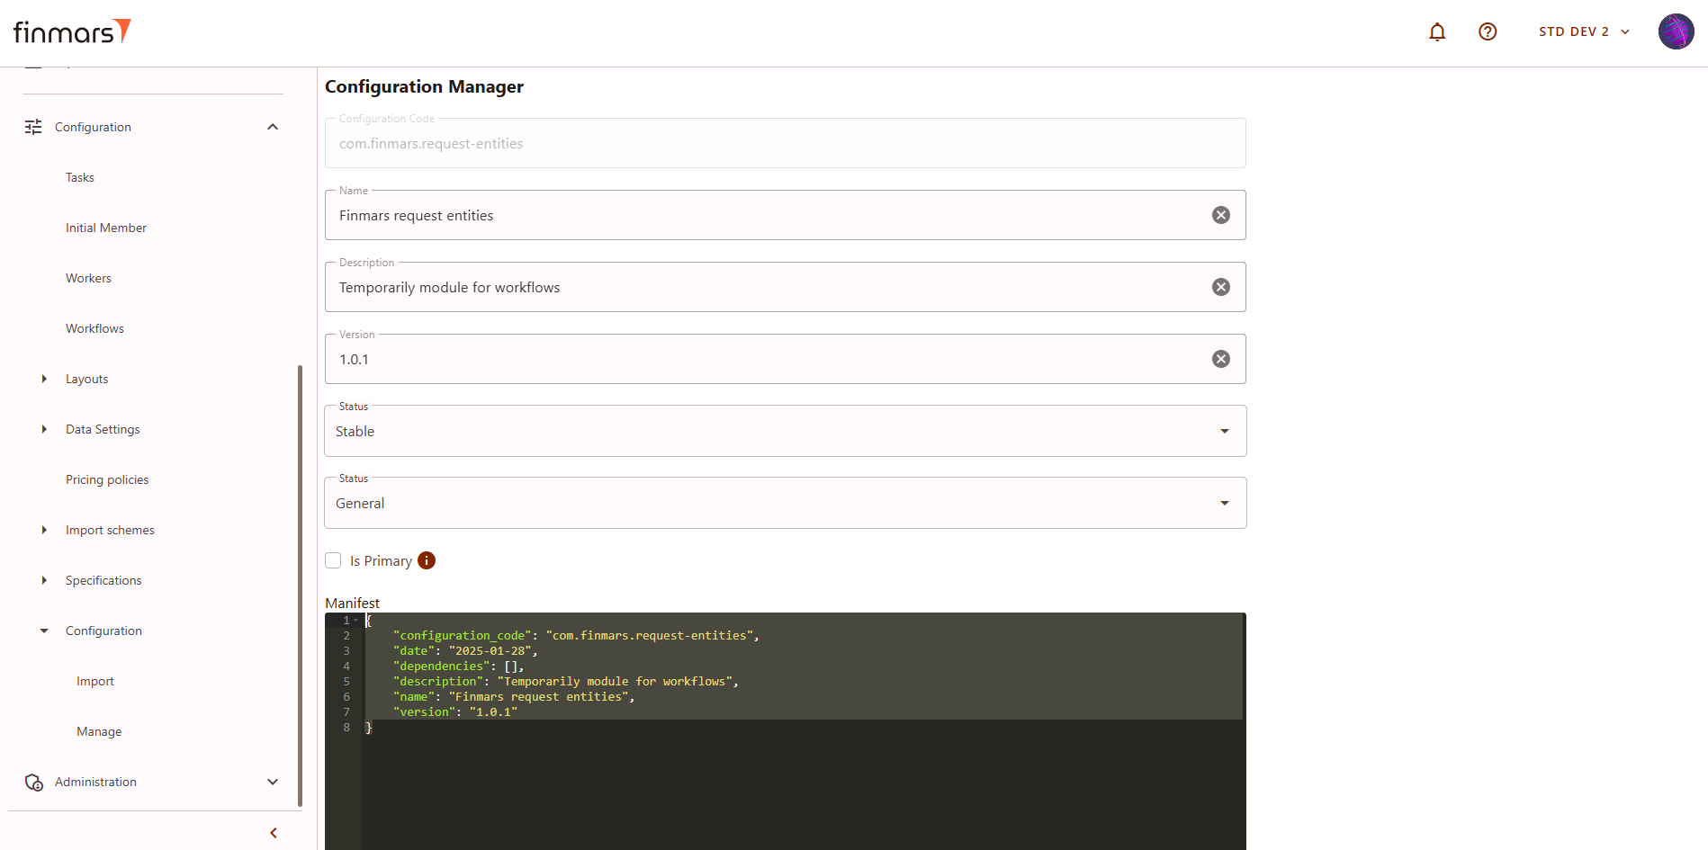Click the "version" line in Manifest editor

455,712
